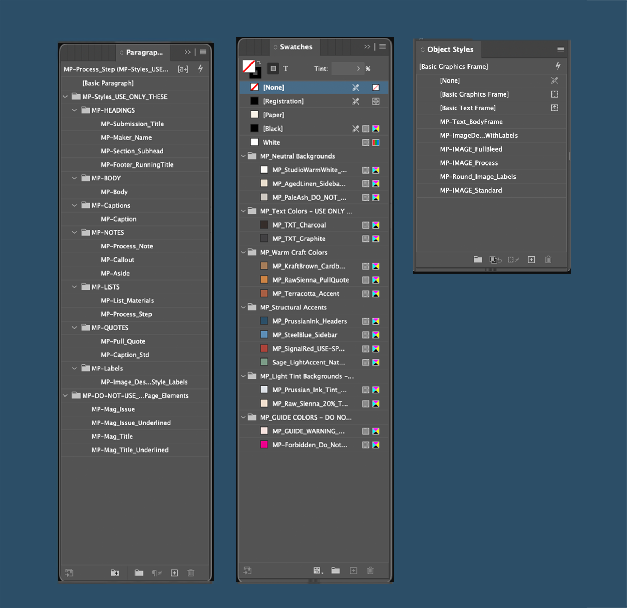Collapse the MP-DO-NOT-USE Page_Elements folder
Viewport: 627px width, 608px height.
coord(65,395)
